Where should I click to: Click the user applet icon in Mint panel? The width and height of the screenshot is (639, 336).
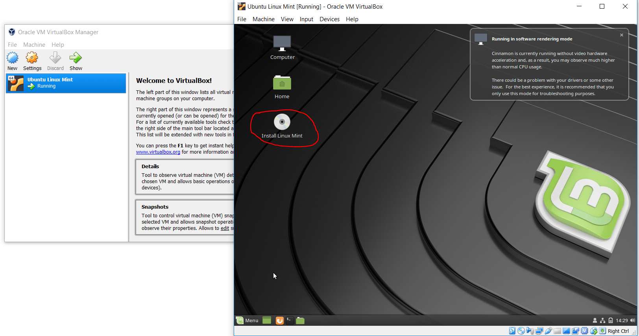[595, 320]
